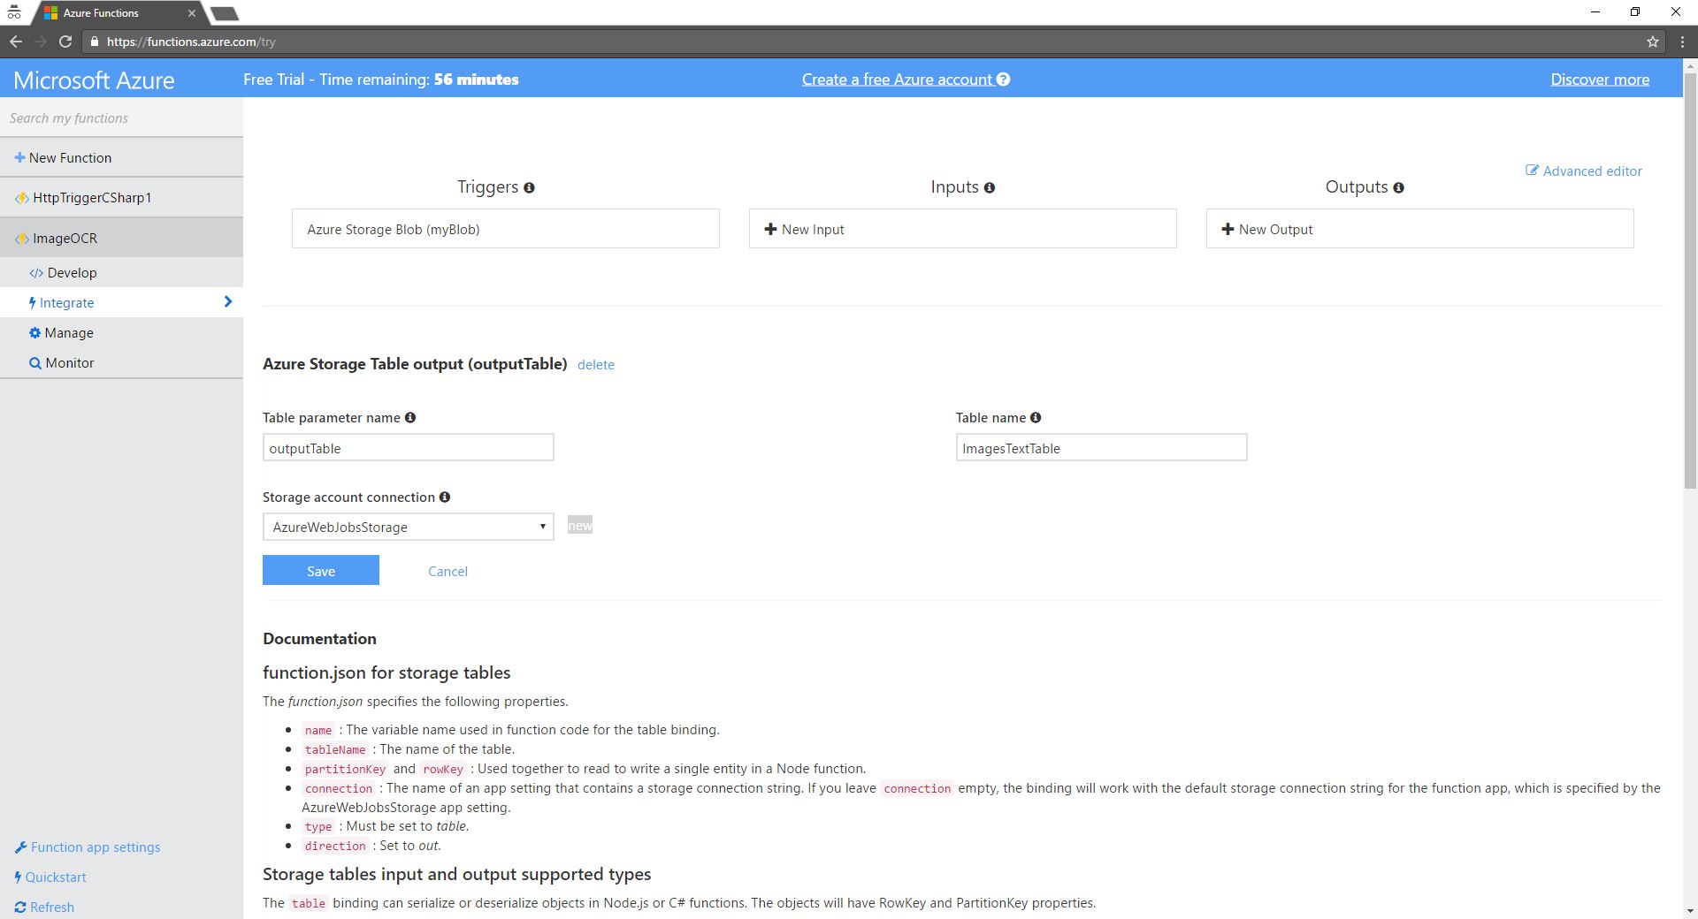
Task: Open the Storage account connection dropdown
Action: (408, 527)
